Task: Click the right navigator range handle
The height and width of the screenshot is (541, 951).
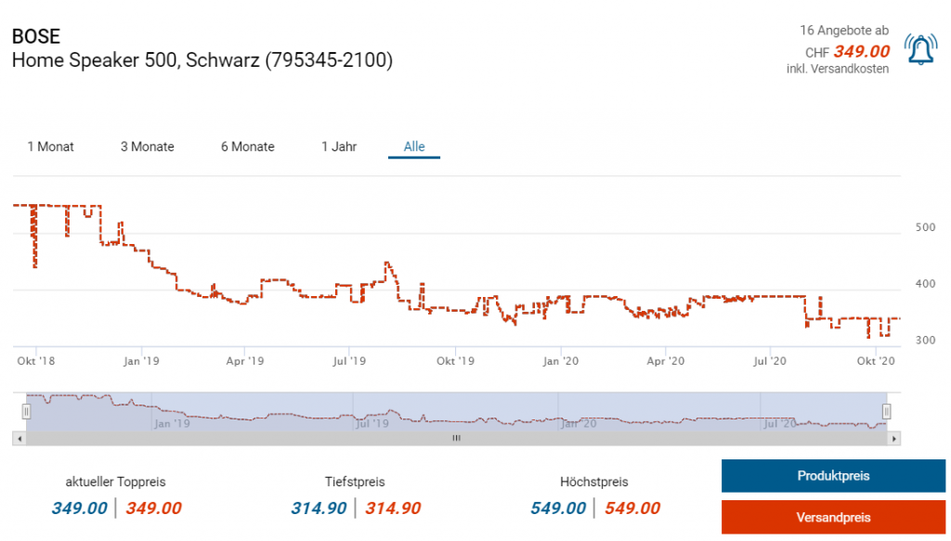Action: pyautogui.click(x=887, y=411)
